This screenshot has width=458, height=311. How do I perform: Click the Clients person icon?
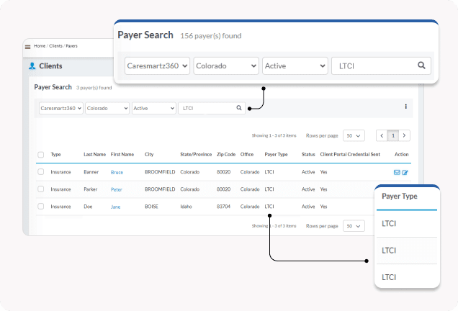(32, 66)
